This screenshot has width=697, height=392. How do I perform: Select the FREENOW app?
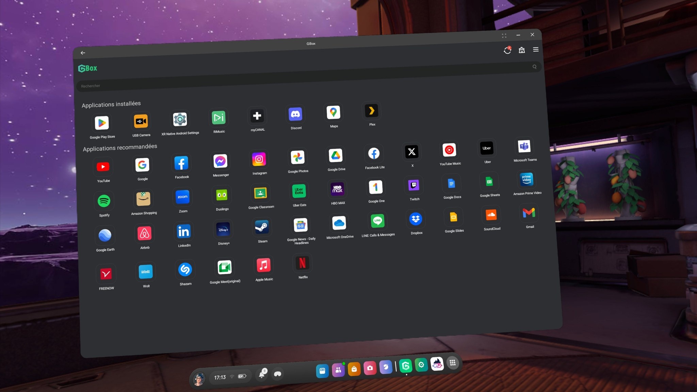(x=106, y=274)
